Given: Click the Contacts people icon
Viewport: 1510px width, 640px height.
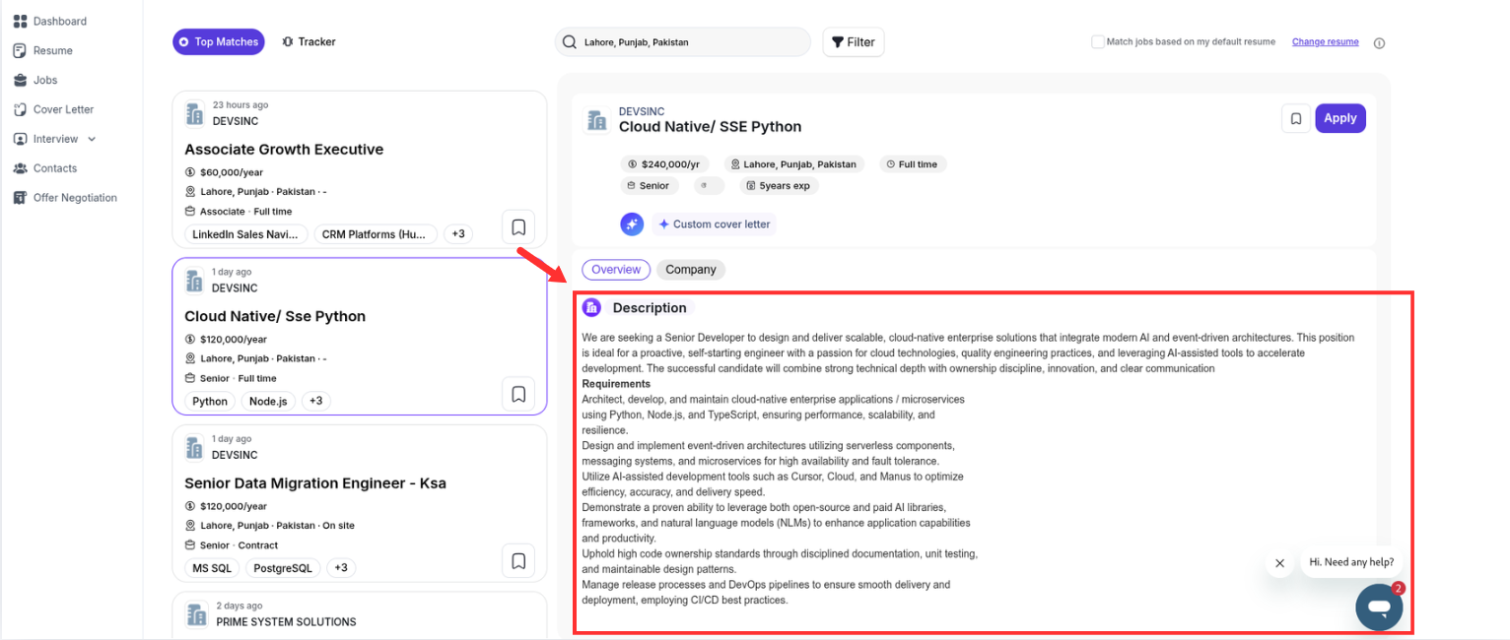Looking at the screenshot, I should (20, 168).
